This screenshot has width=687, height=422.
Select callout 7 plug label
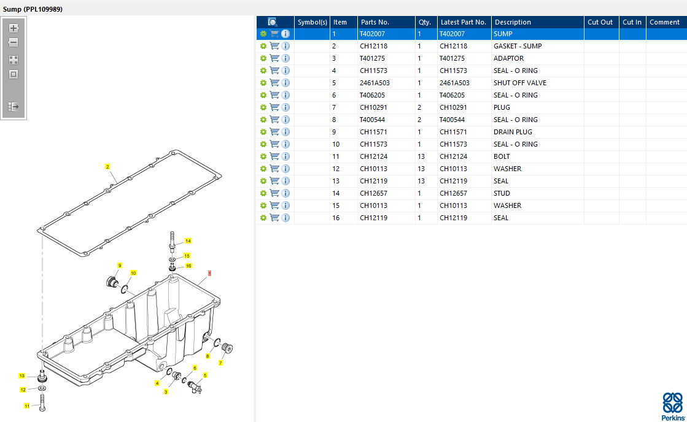pos(220,363)
